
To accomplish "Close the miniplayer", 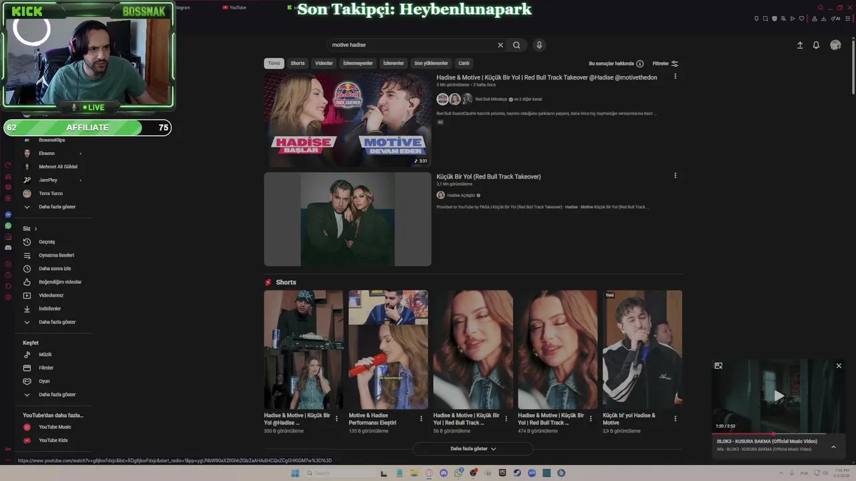I will [839, 365].
